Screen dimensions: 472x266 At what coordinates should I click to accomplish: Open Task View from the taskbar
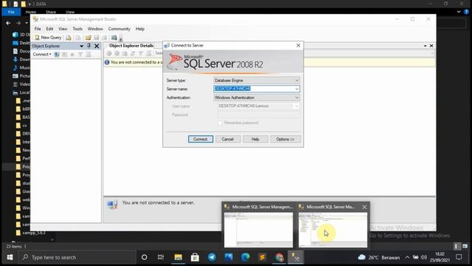point(161,257)
